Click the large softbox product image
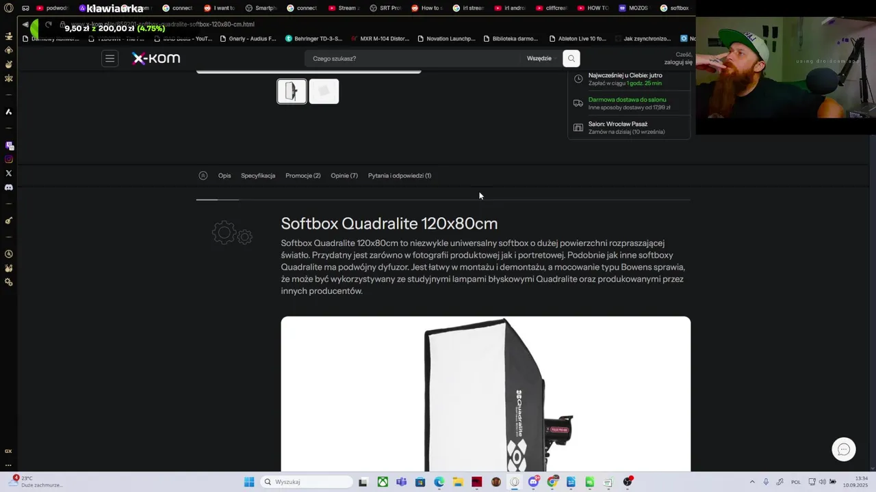This screenshot has height=492, width=876. point(485,394)
